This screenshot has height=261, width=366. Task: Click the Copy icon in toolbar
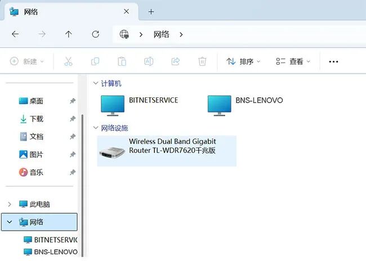coord(95,61)
